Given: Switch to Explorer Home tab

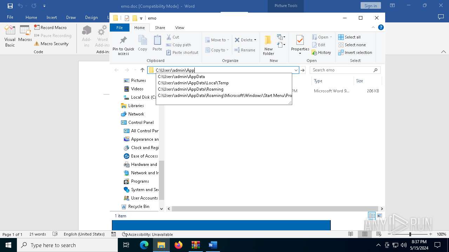Looking at the screenshot, I should [139, 28].
